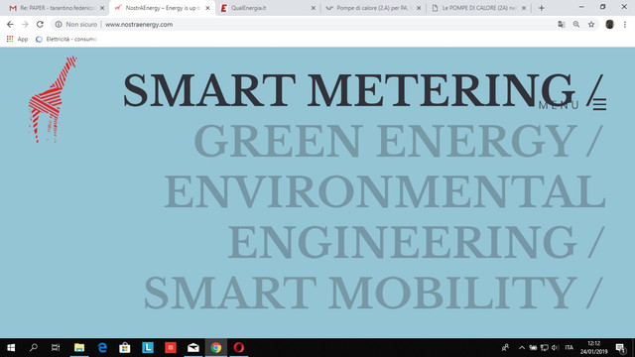Viewport: 635px width, 357px height.
Task: Click the ITA language indicator
Action: [x=569, y=348]
